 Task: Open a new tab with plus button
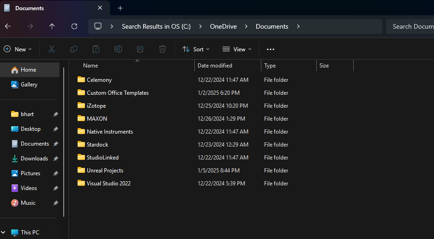(x=120, y=8)
